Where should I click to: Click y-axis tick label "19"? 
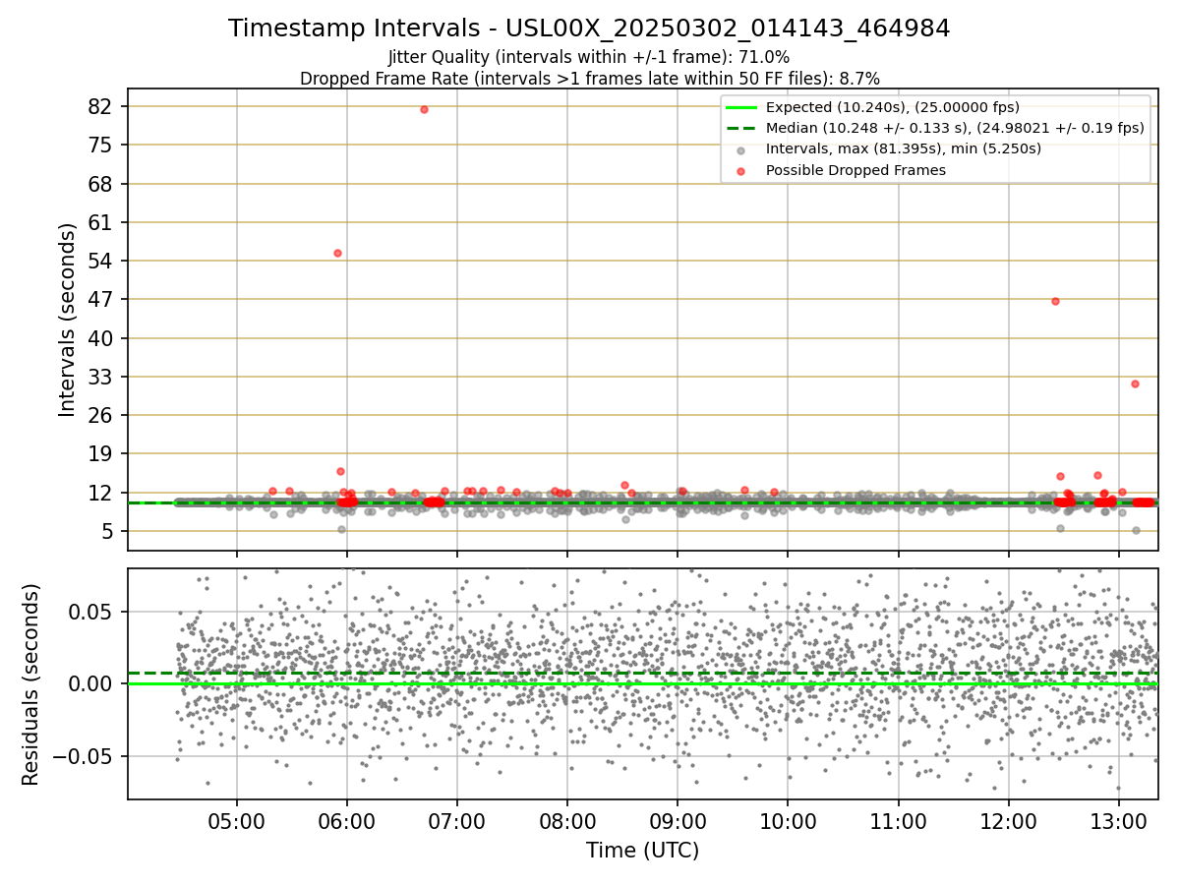102,453
